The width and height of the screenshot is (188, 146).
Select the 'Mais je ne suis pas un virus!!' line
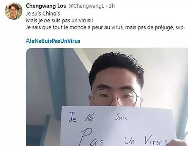click(x=59, y=21)
